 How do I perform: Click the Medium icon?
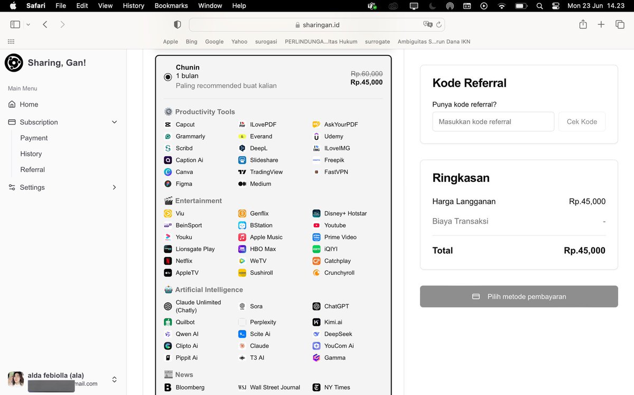pyautogui.click(x=242, y=184)
